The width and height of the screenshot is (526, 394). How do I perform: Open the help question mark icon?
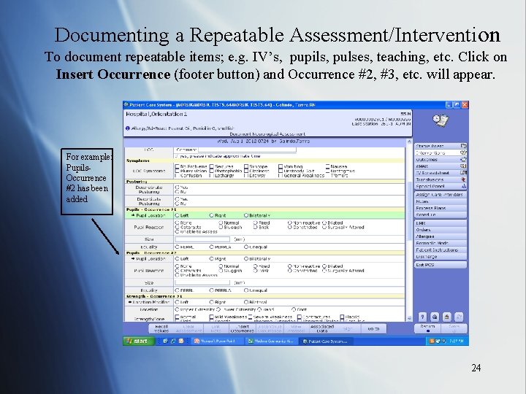423,317
